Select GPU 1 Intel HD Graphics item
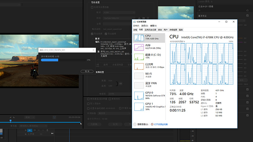253x142 pixels. pos(149,107)
